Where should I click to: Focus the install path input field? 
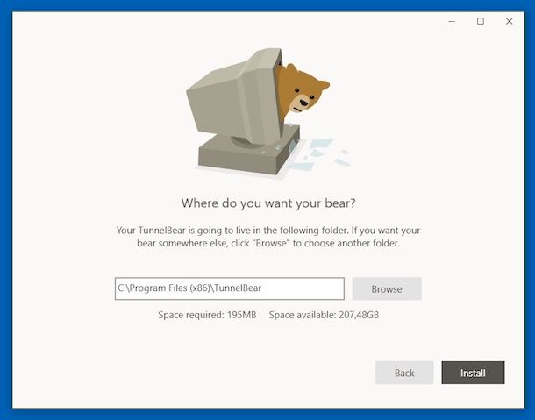(229, 288)
